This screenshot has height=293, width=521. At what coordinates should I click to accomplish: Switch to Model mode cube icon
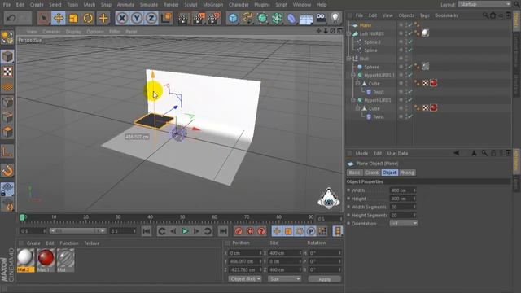(7, 56)
